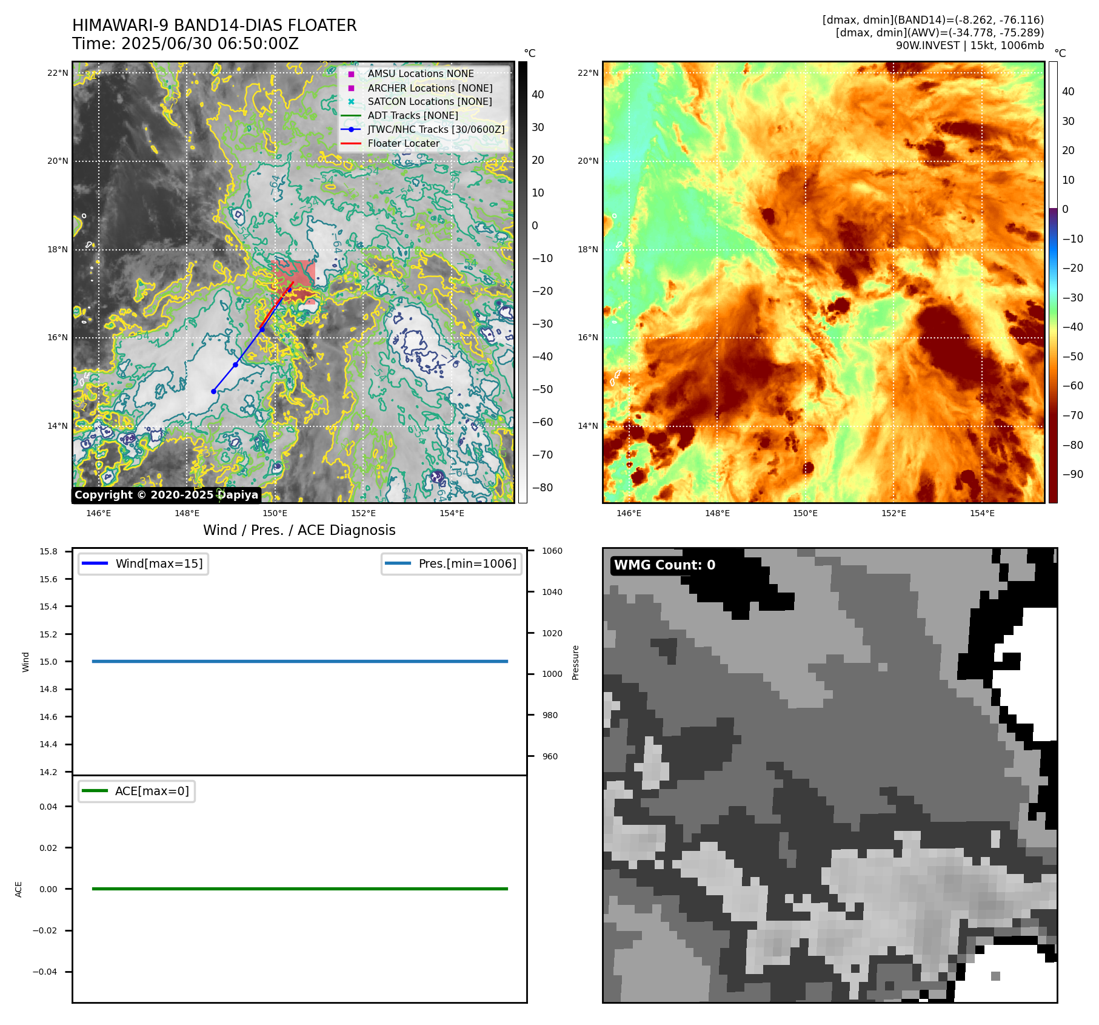Click the ACE[max=0] legend box
Screen dimensions: 1099x1025
coord(136,791)
